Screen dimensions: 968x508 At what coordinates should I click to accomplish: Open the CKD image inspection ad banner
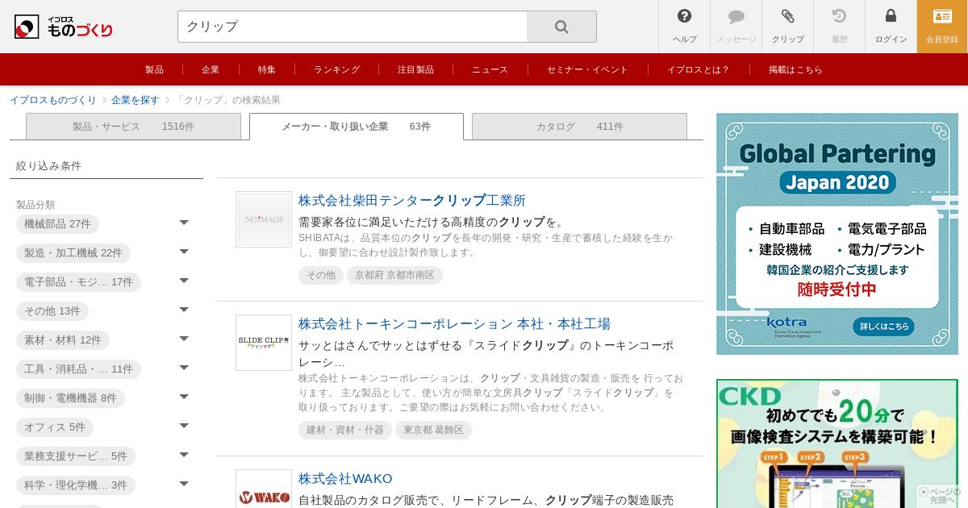click(x=837, y=443)
